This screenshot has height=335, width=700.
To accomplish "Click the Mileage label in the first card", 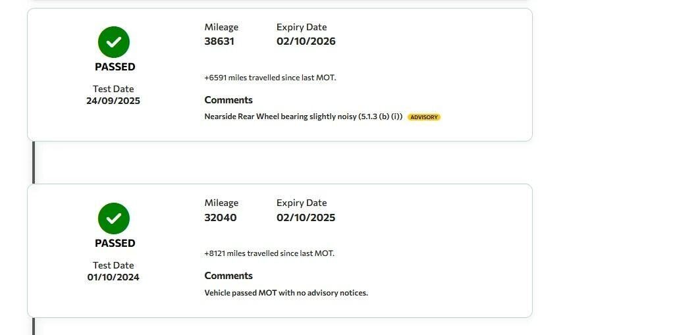I will pos(221,27).
